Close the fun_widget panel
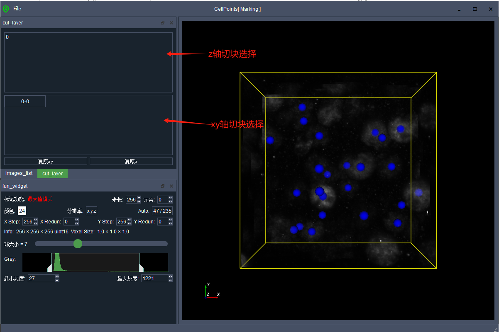Image resolution: width=499 pixels, height=332 pixels. 171,186
